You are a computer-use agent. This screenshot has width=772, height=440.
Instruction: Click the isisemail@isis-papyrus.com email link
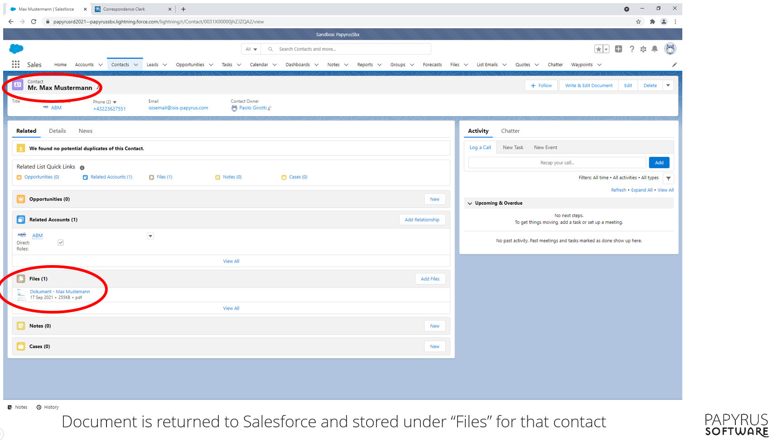point(178,108)
